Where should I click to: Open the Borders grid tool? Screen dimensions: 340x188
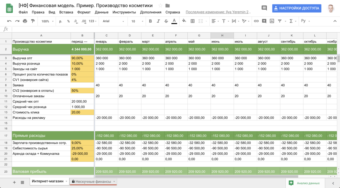tap(192, 21)
